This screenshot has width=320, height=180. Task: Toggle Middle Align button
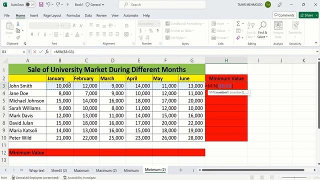[x=97, y=25]
